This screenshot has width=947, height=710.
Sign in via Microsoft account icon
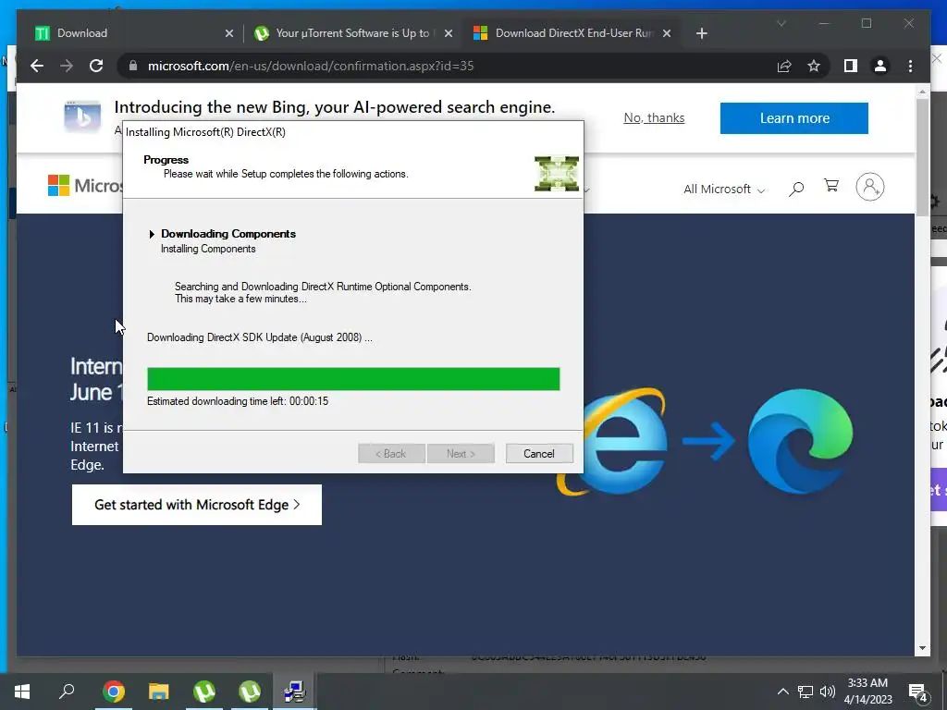(x=869, y=187)
